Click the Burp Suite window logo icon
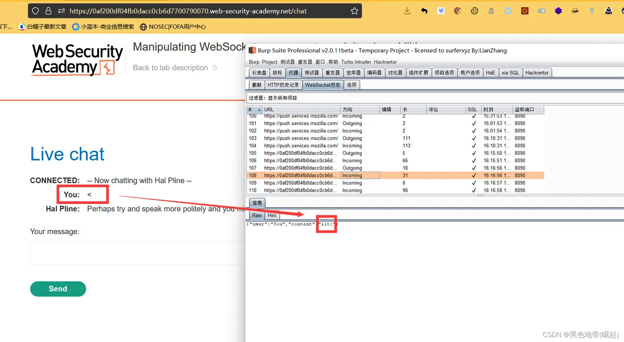Screen dimensions: 624x342 252,50
